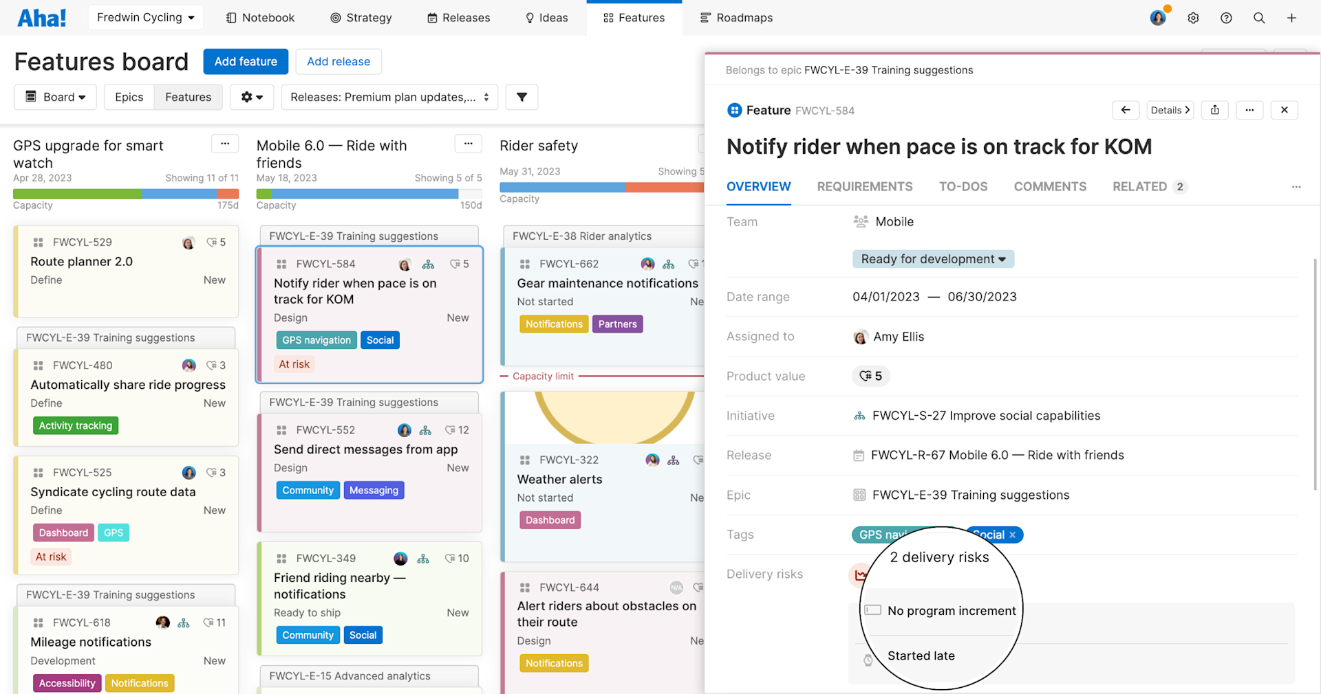Switch to the Overview tab
This screenshot has height=694, width=1321.
pos(758,187)
